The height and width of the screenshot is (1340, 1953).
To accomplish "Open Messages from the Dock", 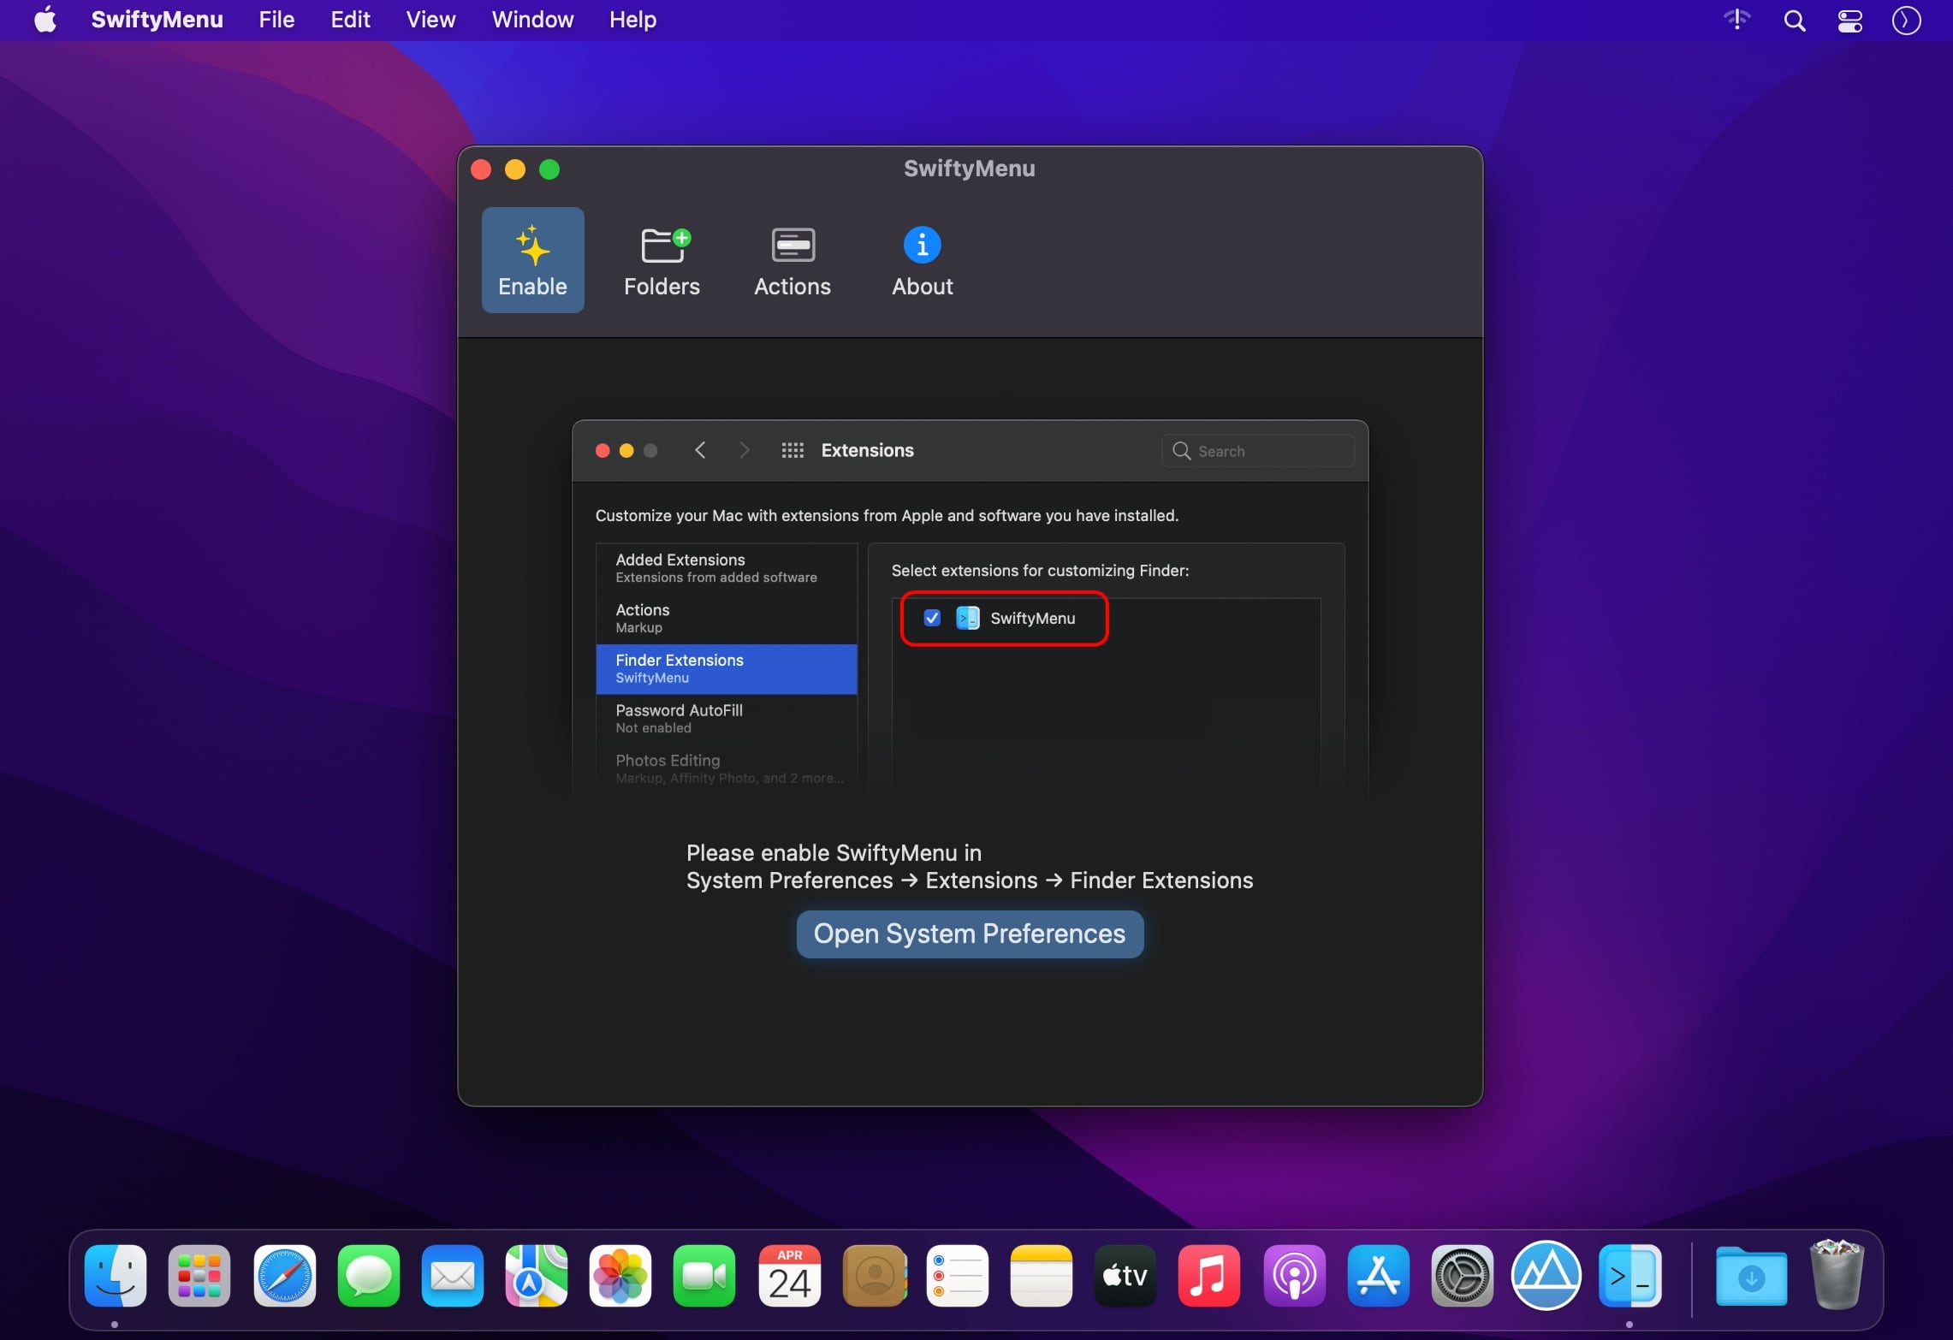I will click(368, 1276).
